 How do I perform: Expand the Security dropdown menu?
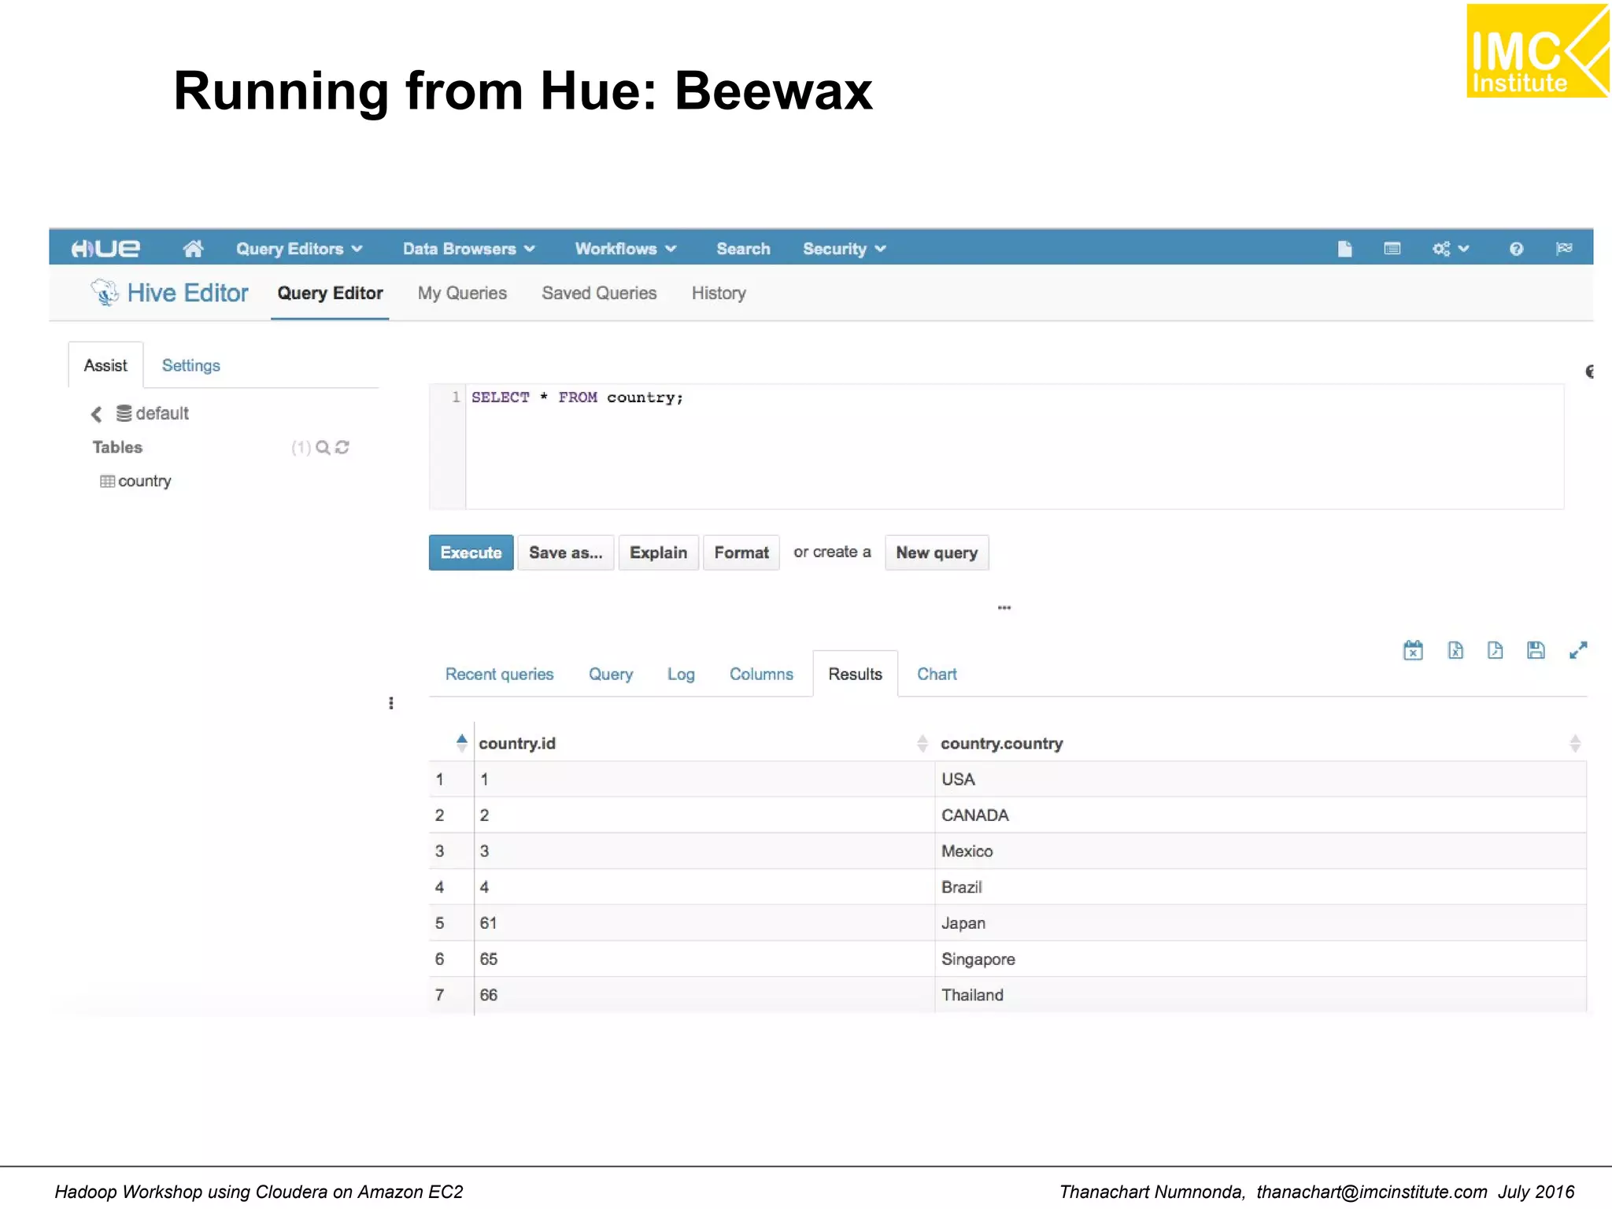(x=845, y=249)
